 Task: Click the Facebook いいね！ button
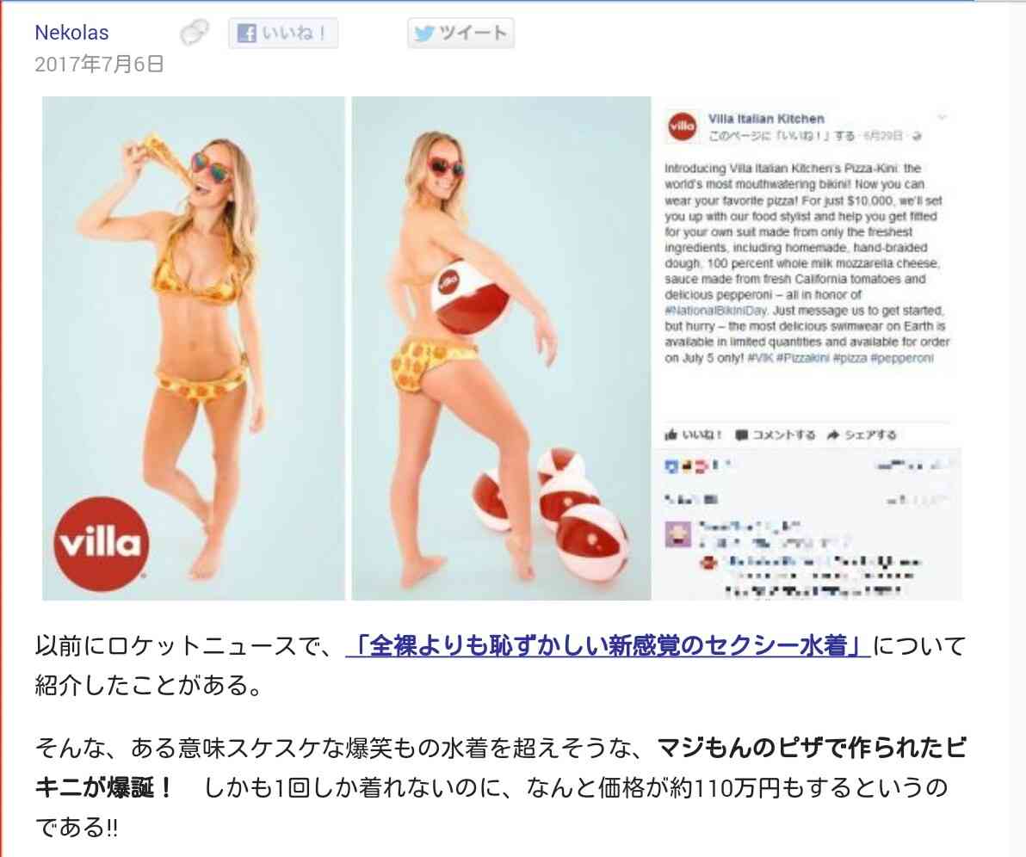pyautogui.click(x=283, y=33)
